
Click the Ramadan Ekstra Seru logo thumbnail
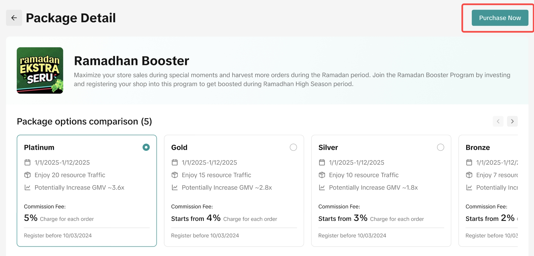click(x=40, y=70)
